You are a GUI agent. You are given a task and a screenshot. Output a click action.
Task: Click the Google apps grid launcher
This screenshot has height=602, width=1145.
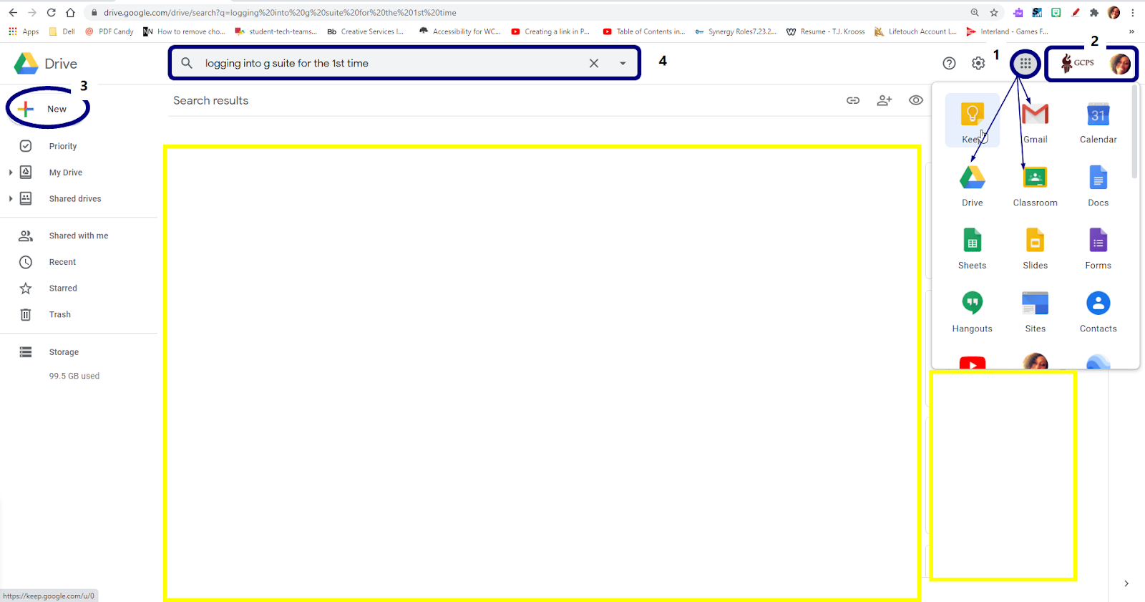(1025, 64)
